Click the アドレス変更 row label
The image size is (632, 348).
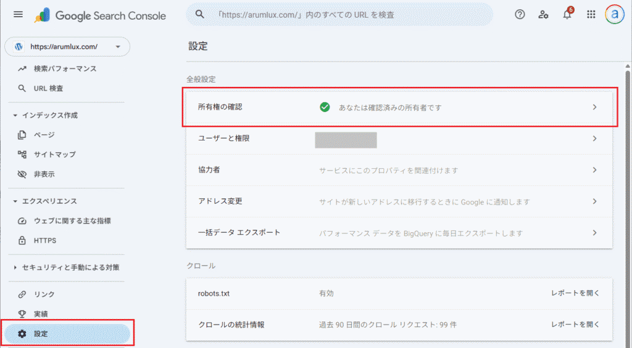[220, 201]
